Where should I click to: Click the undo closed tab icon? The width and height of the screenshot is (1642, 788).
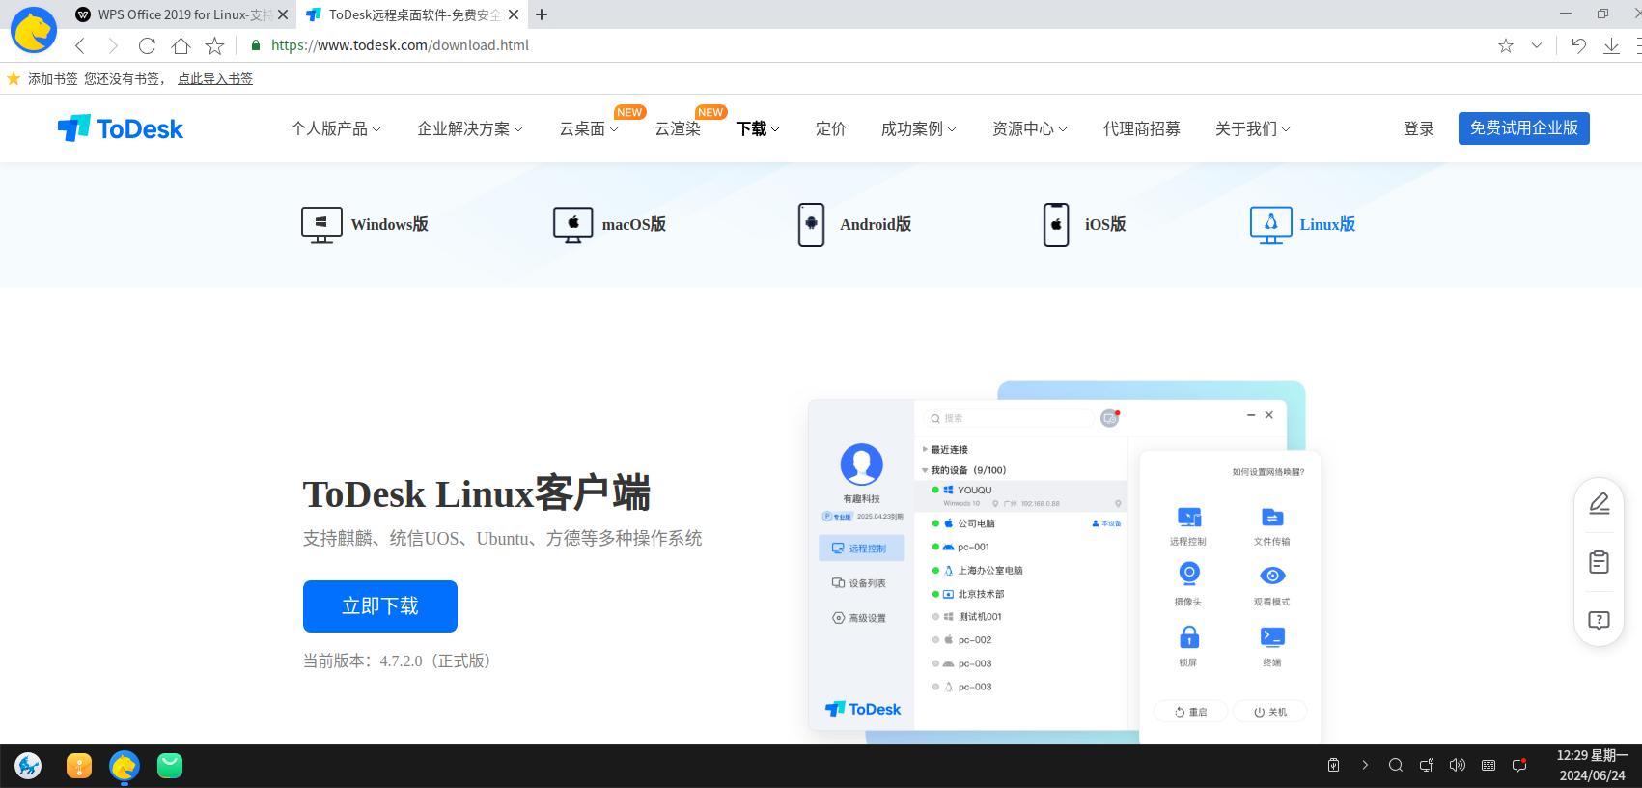click(1578, 45)
